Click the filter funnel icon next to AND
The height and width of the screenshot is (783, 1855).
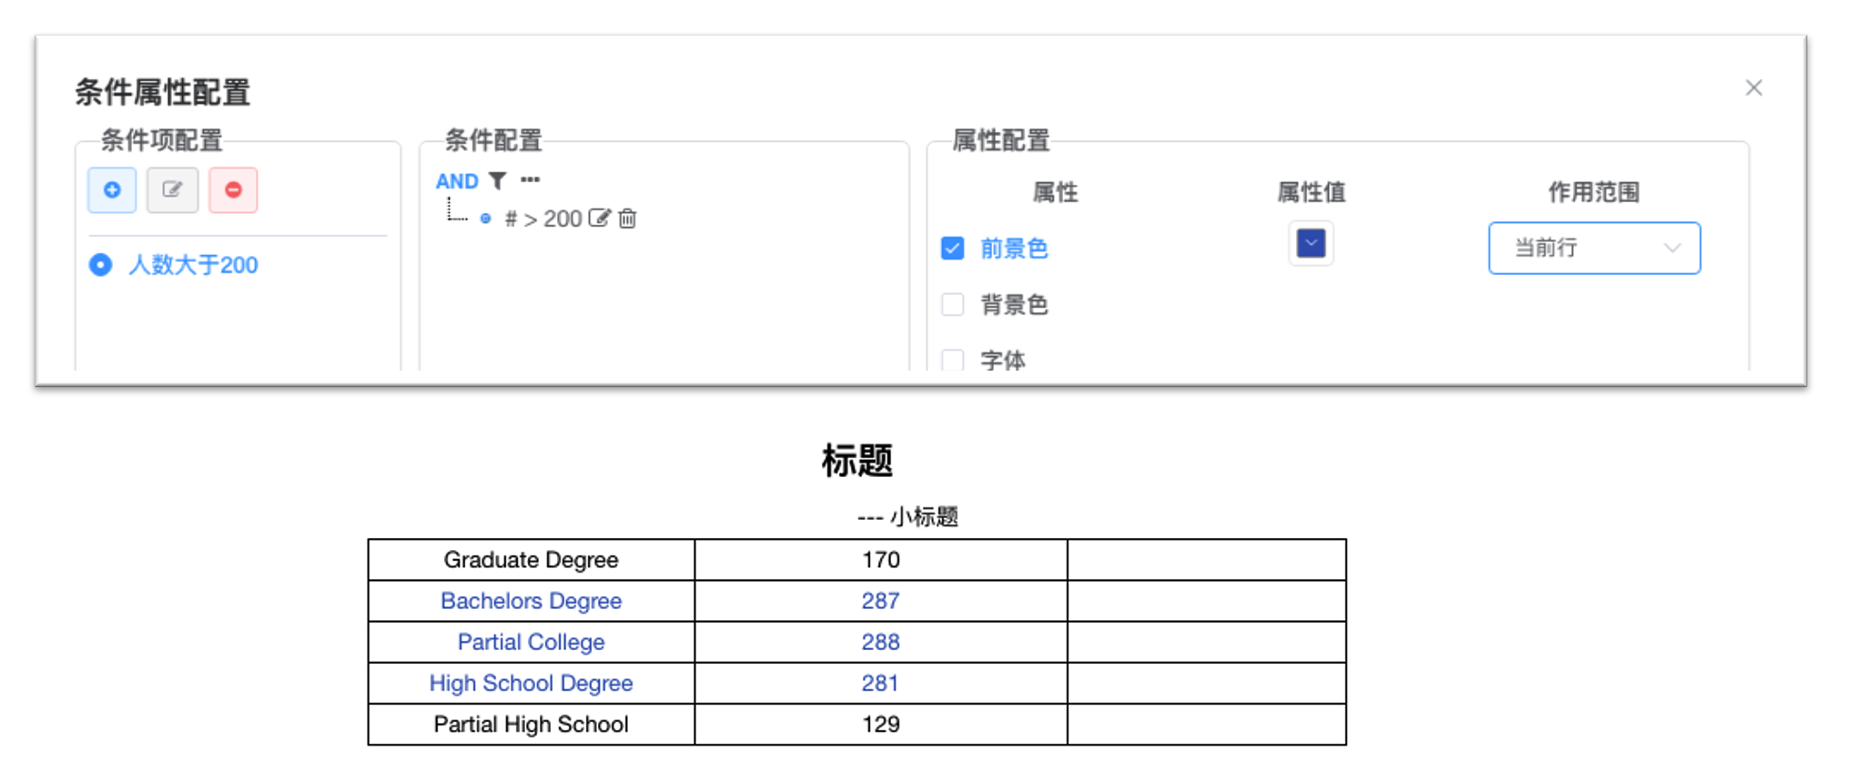click(x=497, y=180)
